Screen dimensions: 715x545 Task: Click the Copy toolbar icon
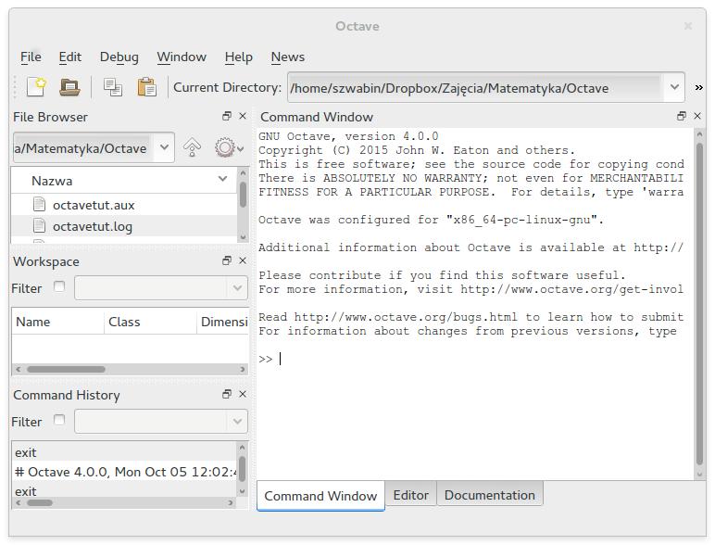(113, 87)
